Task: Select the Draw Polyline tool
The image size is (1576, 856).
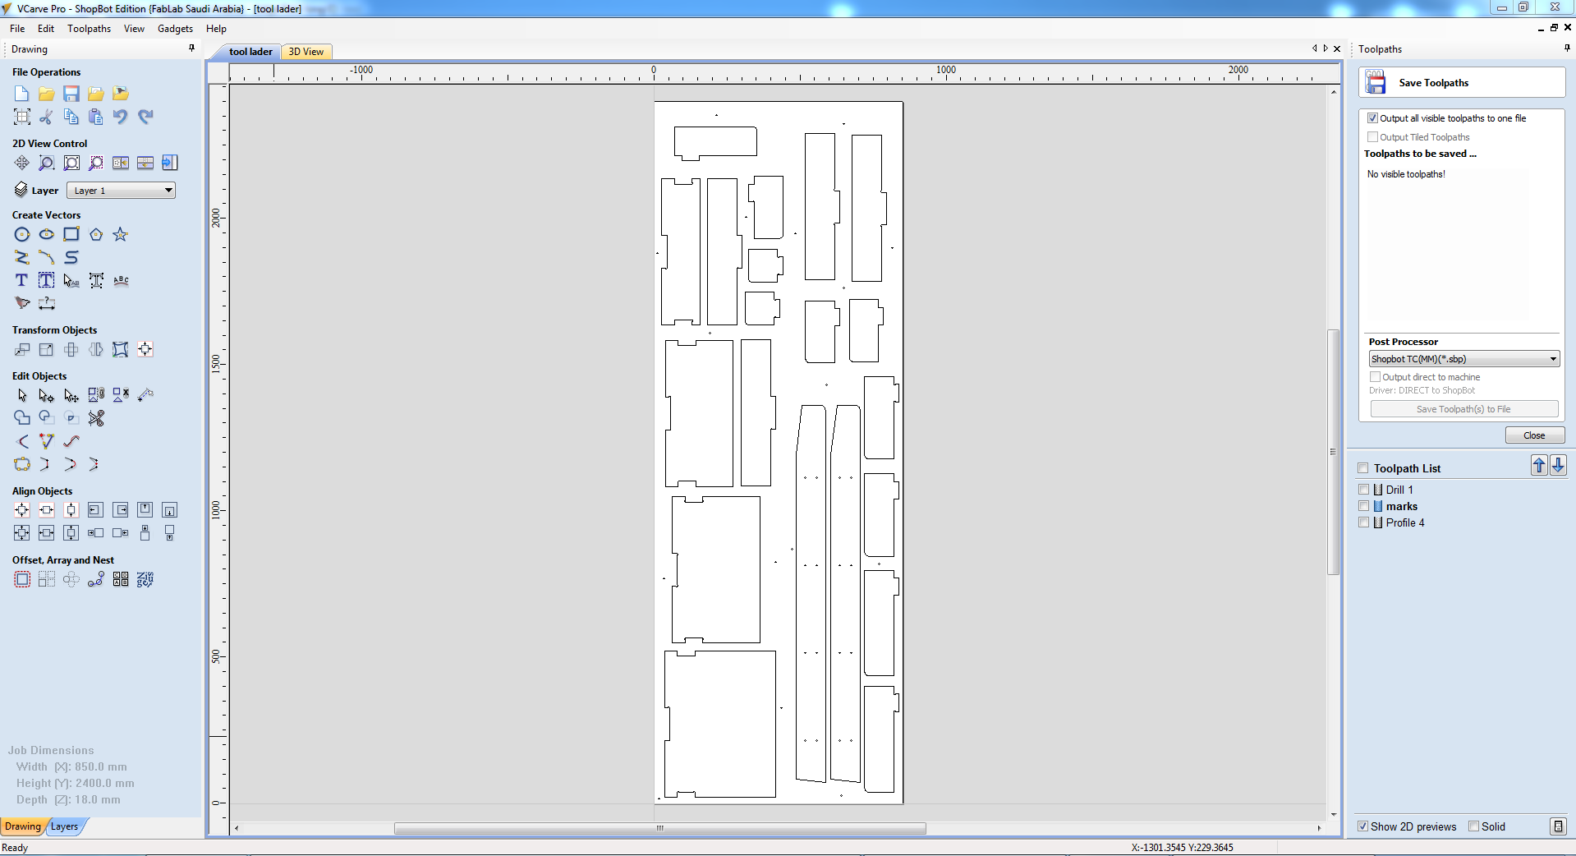Action: [22, 258]
